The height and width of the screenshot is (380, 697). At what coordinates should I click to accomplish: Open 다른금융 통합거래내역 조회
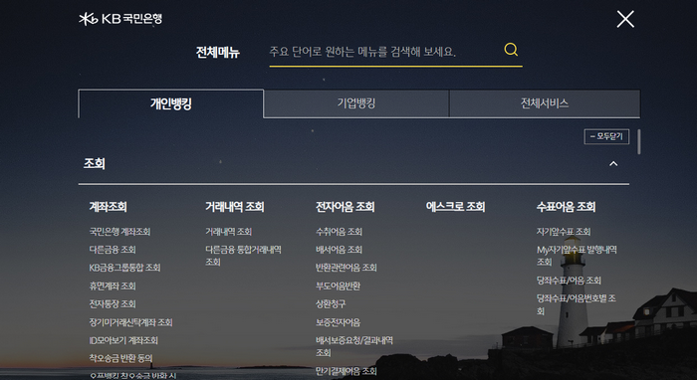point(243,256)
